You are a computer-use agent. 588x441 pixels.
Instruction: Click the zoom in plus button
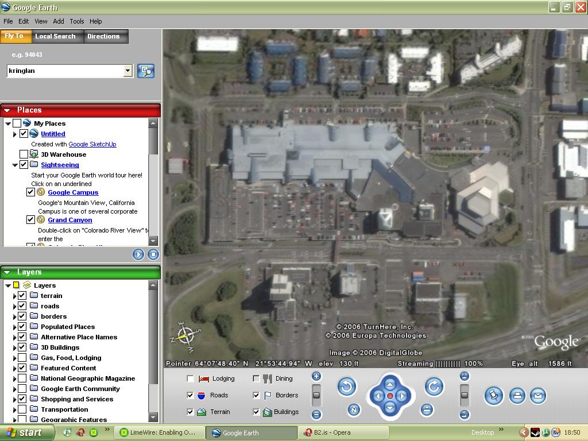[x=316, y=376]
